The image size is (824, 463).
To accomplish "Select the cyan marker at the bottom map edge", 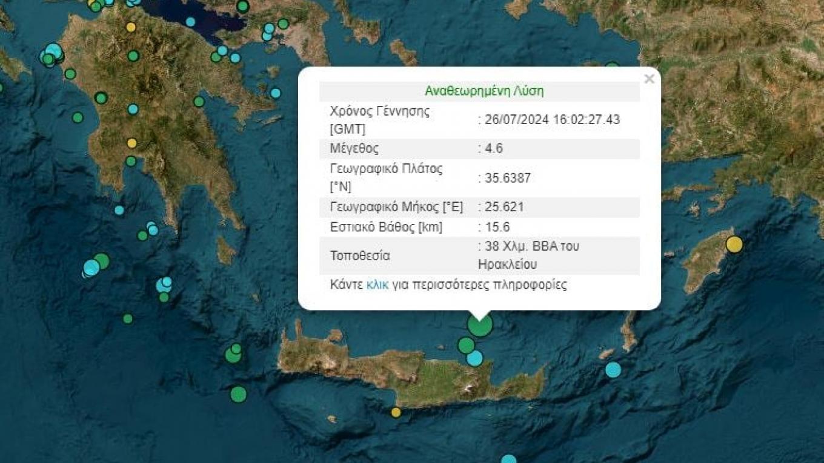I will [509, 459].
